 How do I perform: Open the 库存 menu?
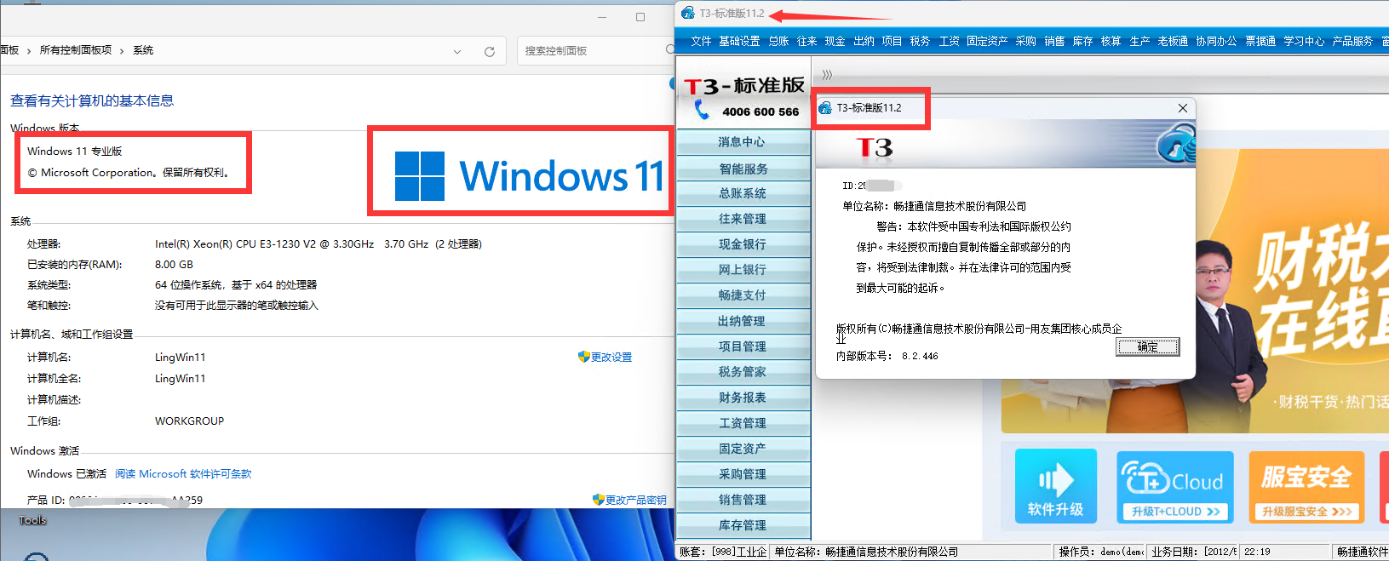[1082, 41]
